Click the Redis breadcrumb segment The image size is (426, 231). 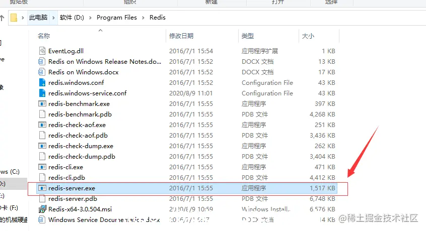pos(158,18)
